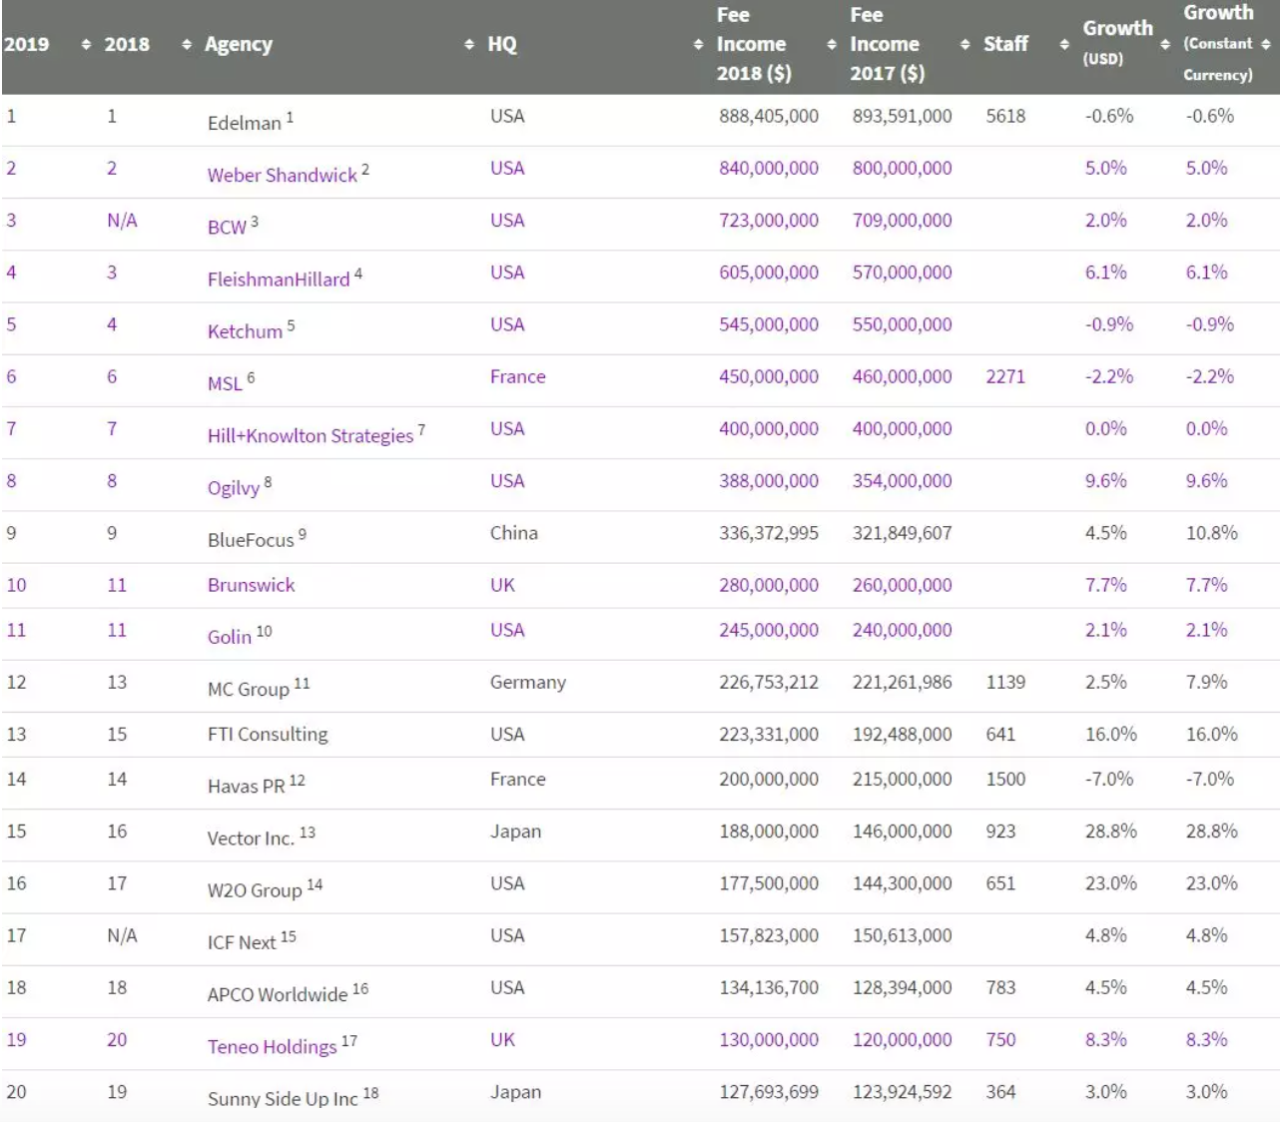1280x1122 pixels.
Task: Click the MC Group agency name
Action: [249, 689]
